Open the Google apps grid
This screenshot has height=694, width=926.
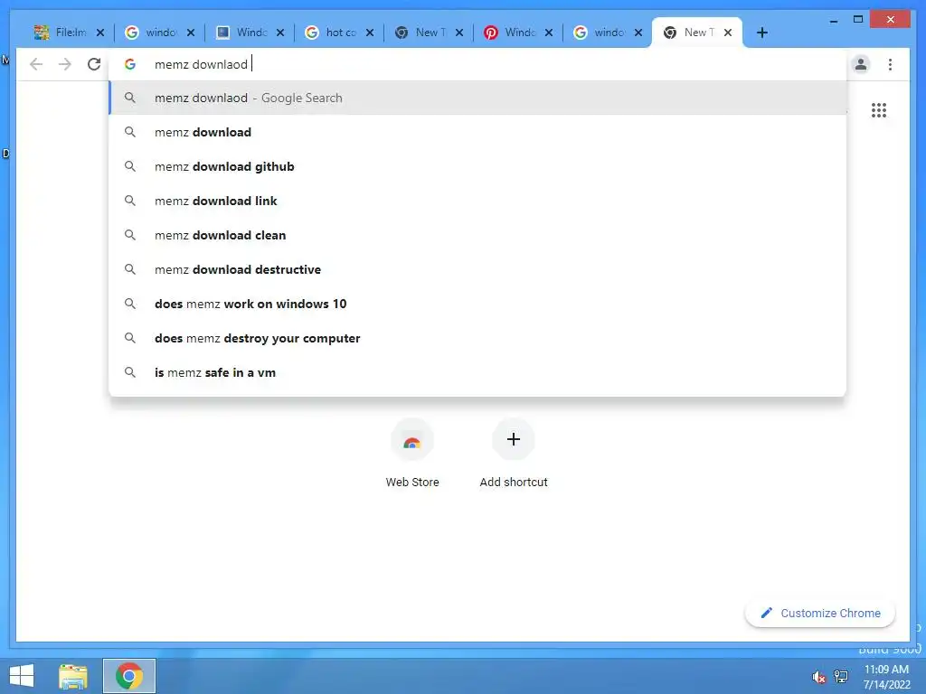click(x=879, y=110)
